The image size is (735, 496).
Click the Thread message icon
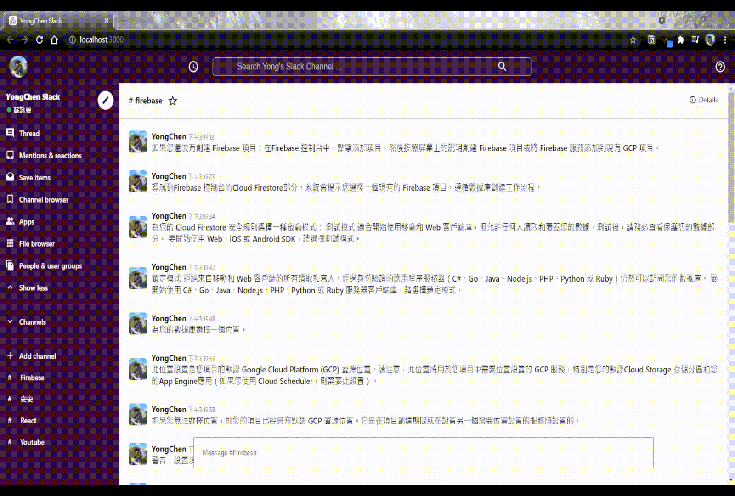click(x=10, y=133)
